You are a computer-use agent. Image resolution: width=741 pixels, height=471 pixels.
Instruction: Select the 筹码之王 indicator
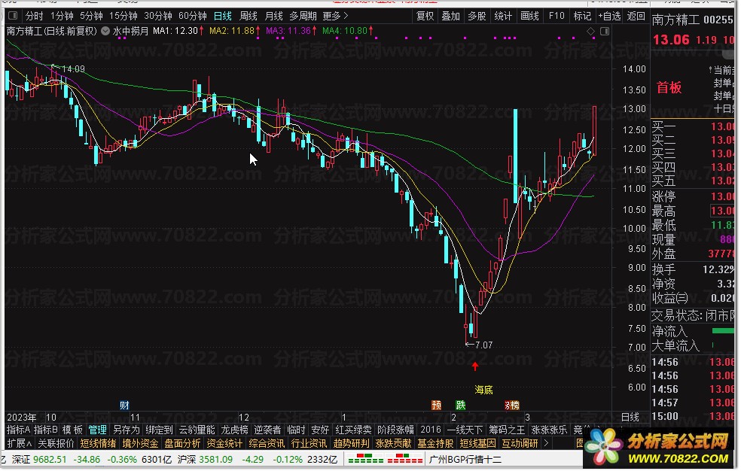tap(507, 430)
